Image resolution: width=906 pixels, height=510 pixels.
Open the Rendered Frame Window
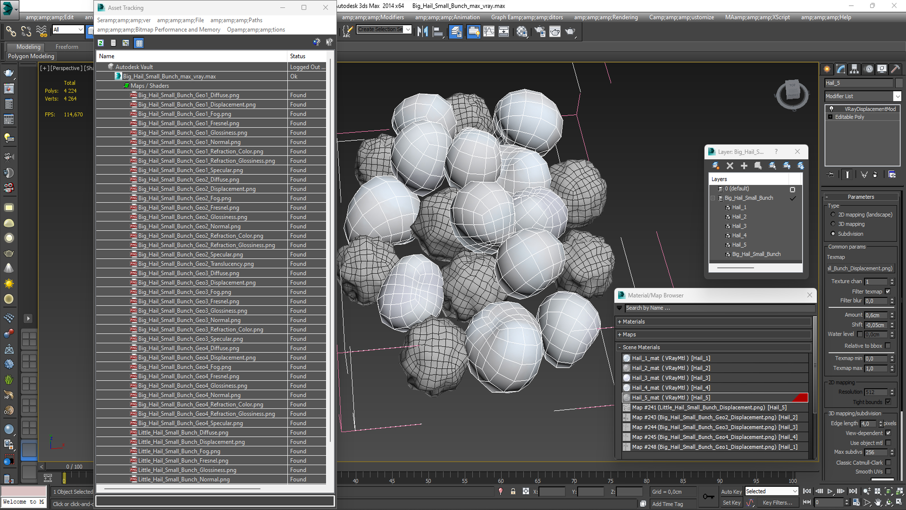pos(555,32)
